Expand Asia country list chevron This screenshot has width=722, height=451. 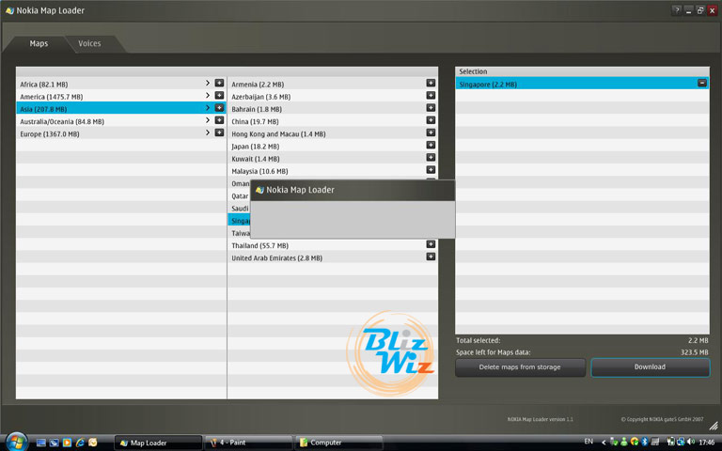[x=208, y=108]
